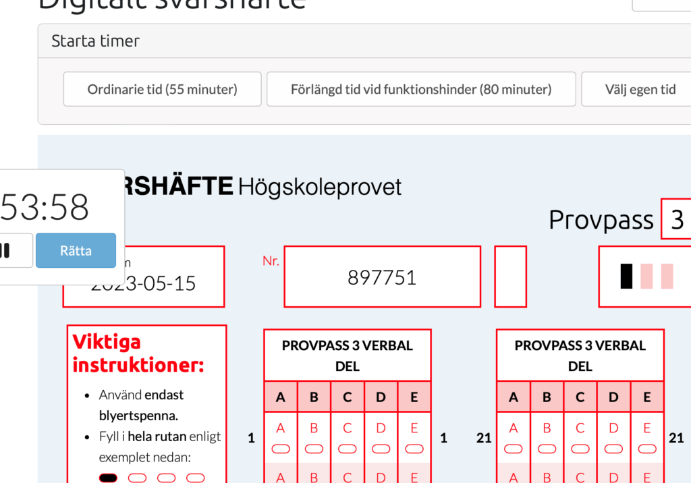Mark answer D for question 1
Image resolution: width=691 pixels, height=483 pixels.
click(381, 449)
